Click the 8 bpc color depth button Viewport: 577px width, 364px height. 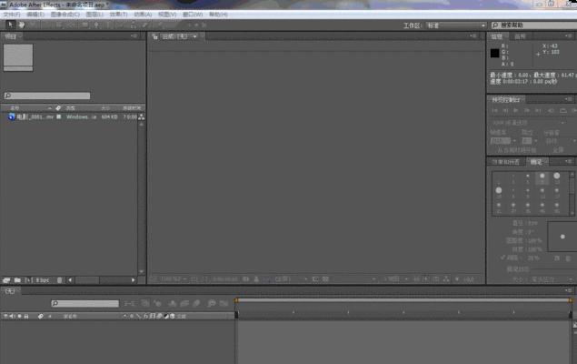[43, 279]
